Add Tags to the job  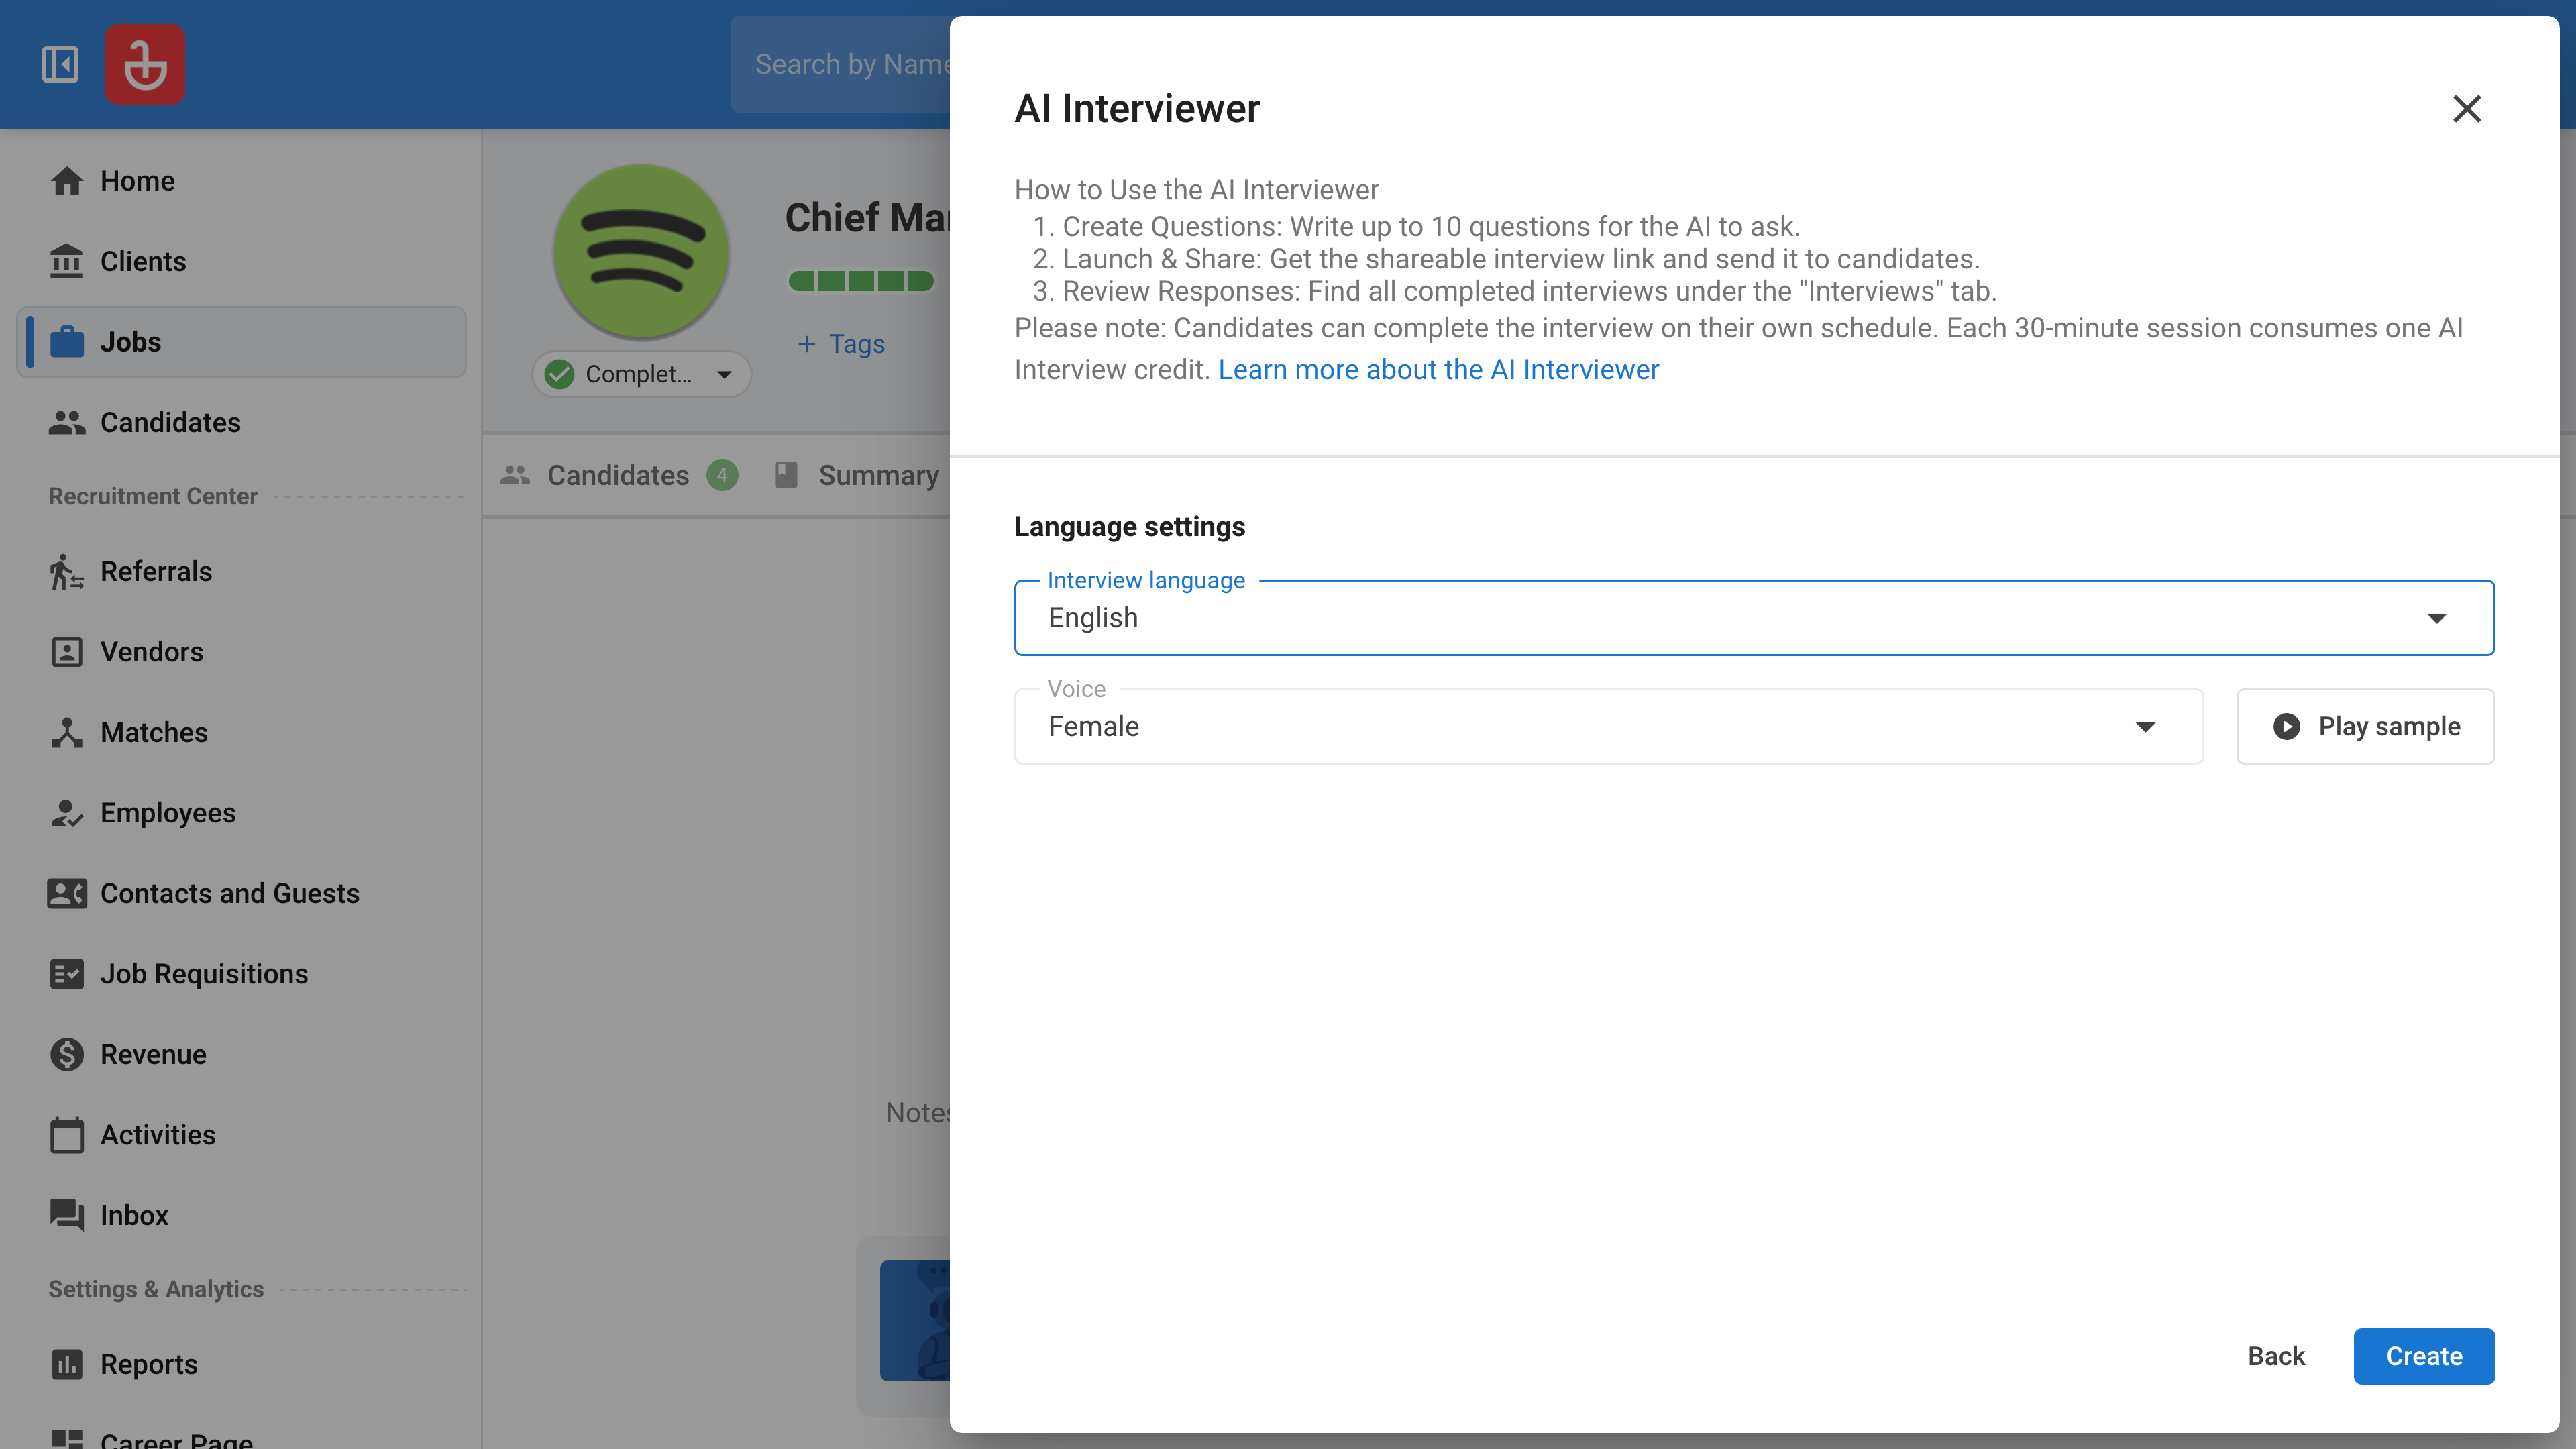(841, 344)
